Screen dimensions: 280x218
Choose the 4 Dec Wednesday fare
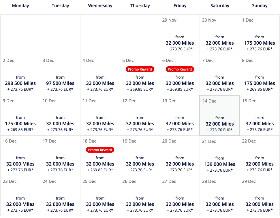(x=100, y=75)
